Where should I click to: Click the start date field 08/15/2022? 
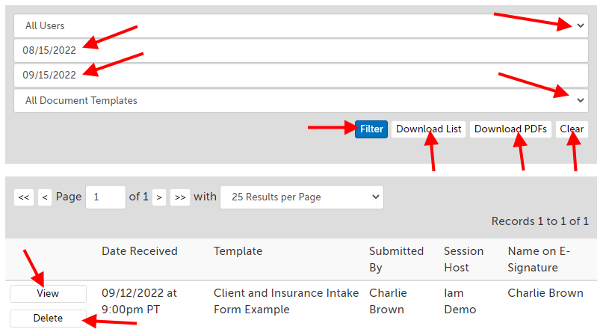299,51
